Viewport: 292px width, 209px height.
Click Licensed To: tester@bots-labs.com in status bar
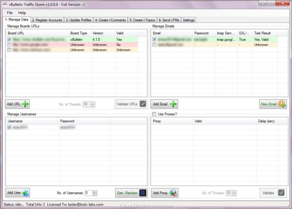point(75,204)
